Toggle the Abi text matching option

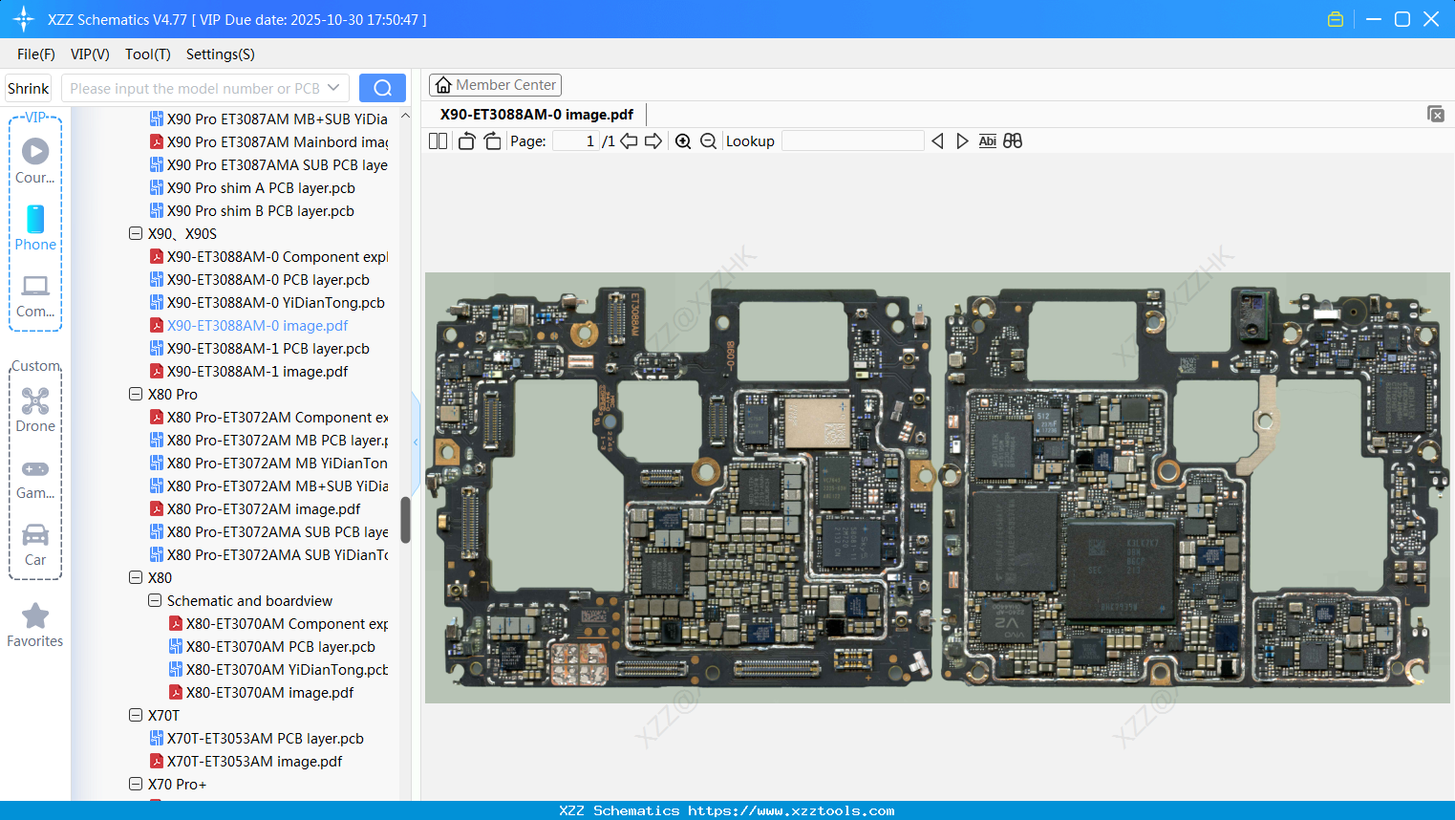(x=987, y=141)
